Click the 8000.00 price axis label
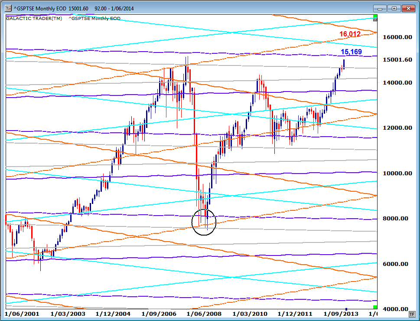420x321 pixels. [395, 218]
